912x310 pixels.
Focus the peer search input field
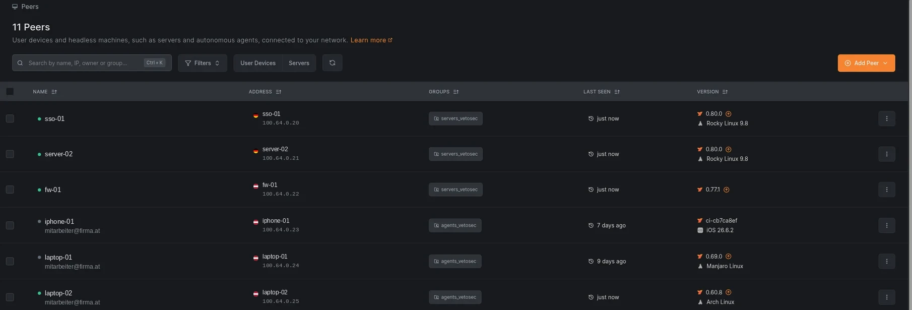coord(92,63)
